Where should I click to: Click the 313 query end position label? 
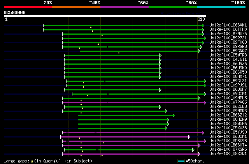(x=201, y=19)
